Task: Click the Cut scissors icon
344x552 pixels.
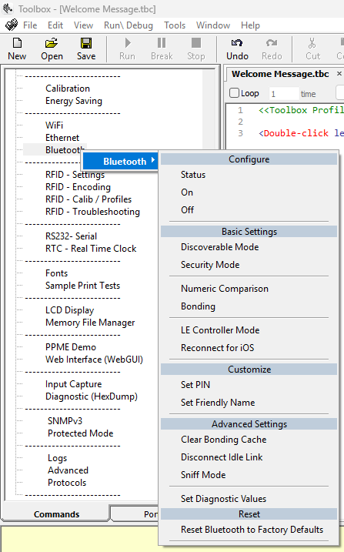Action: click(x=312, y=43)
